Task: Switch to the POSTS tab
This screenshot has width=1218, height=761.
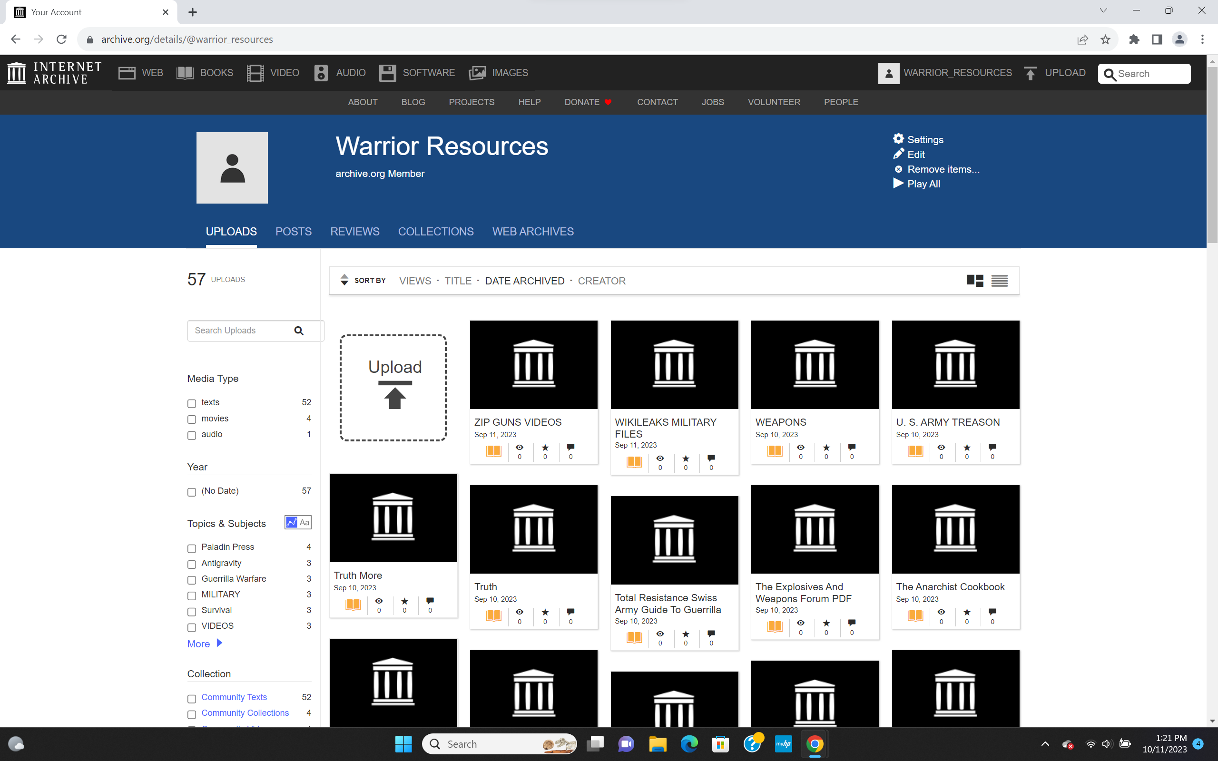Action: click(x=294, y=232)
